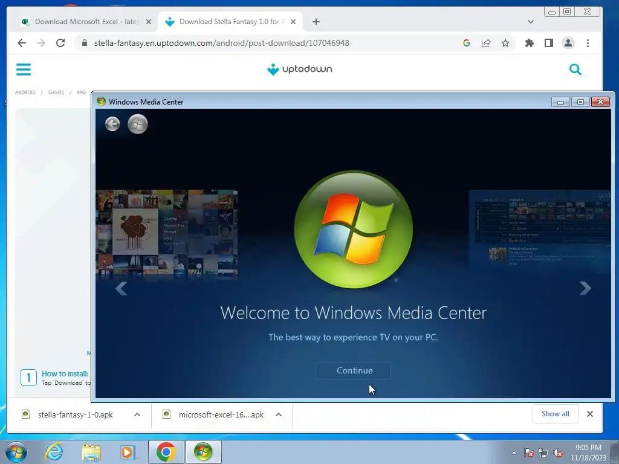
Task: Open stella-fantasy-1-0.apk download
Action: [x=76, y=414]
